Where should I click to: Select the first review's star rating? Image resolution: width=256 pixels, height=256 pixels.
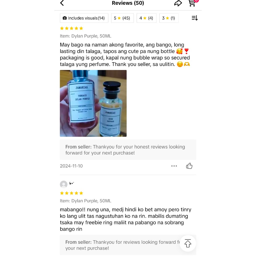click(x=71, y=28)
